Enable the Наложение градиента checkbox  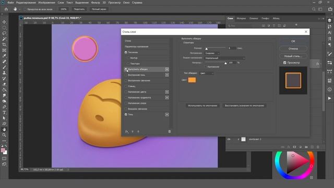126,98
